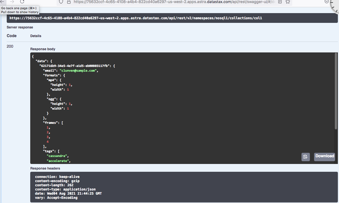This screenshot has width=339, height=203.
Task: Select the accelerate tag in the JSON
Action: click(x=58, y=161)
